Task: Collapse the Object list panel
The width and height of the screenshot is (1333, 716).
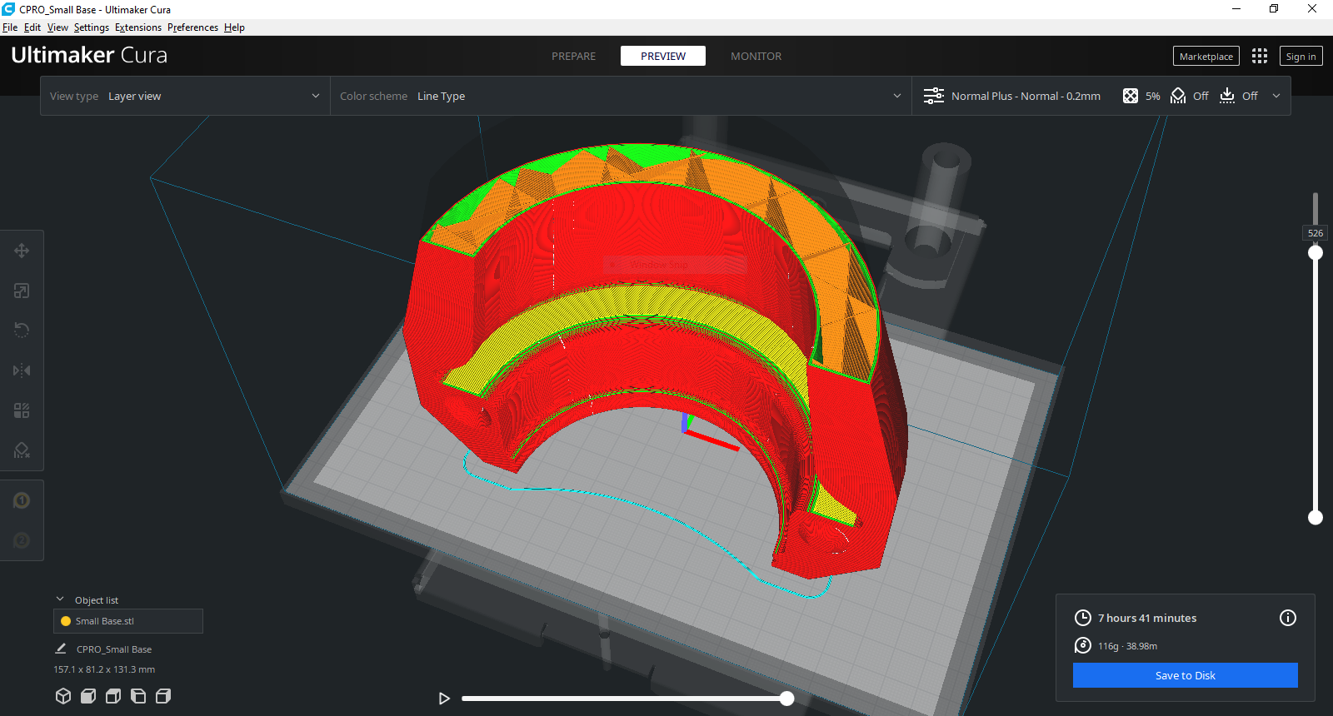Action: point(60,599)
